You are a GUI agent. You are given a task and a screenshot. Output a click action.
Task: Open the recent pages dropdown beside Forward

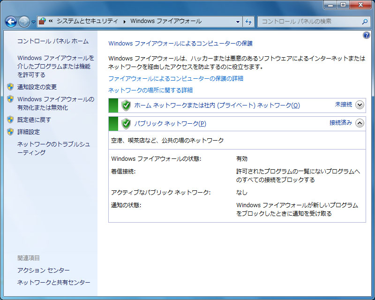(33, 22)
